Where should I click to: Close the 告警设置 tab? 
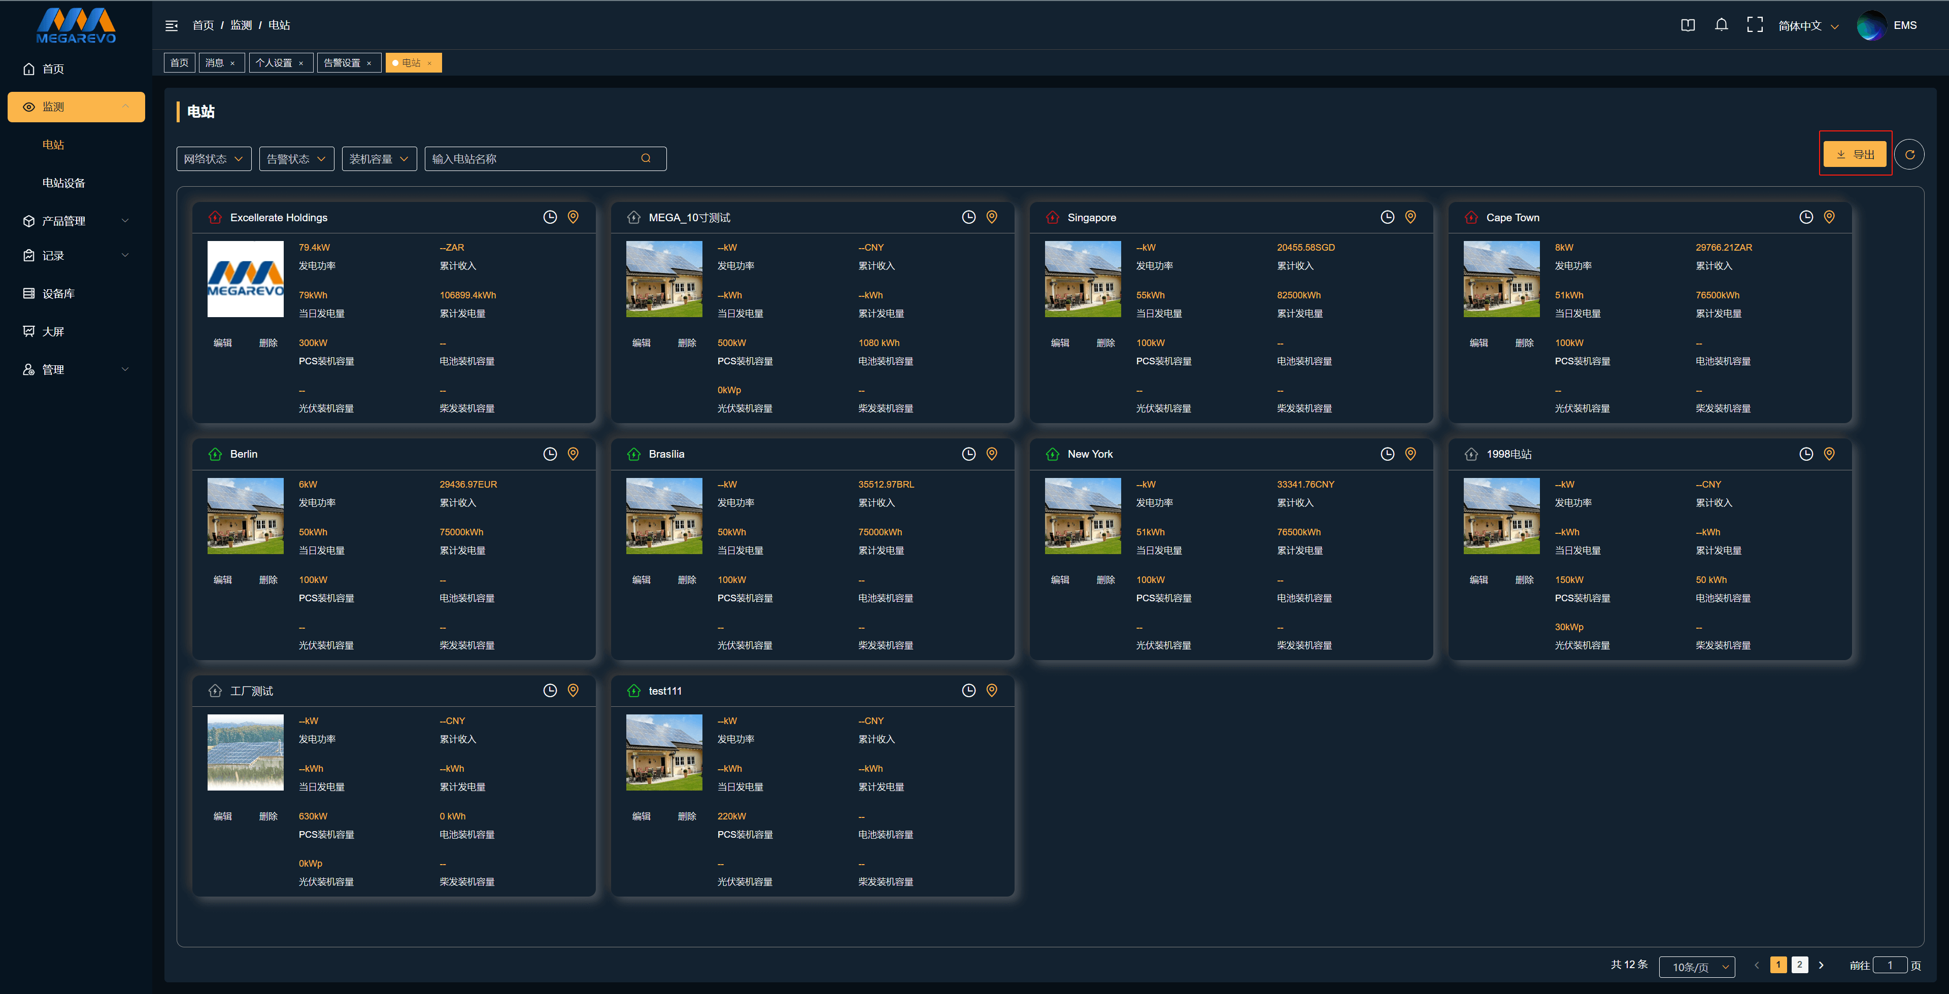click(x=369, y=63)
